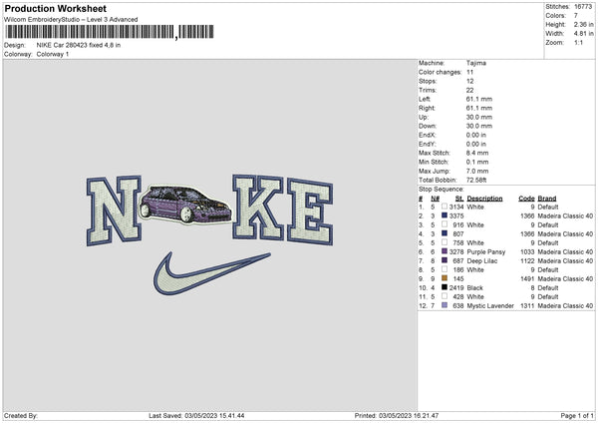Click the "Stop Sequence:" heading
This screenshot has height=423, width=598.
[442, 190]
